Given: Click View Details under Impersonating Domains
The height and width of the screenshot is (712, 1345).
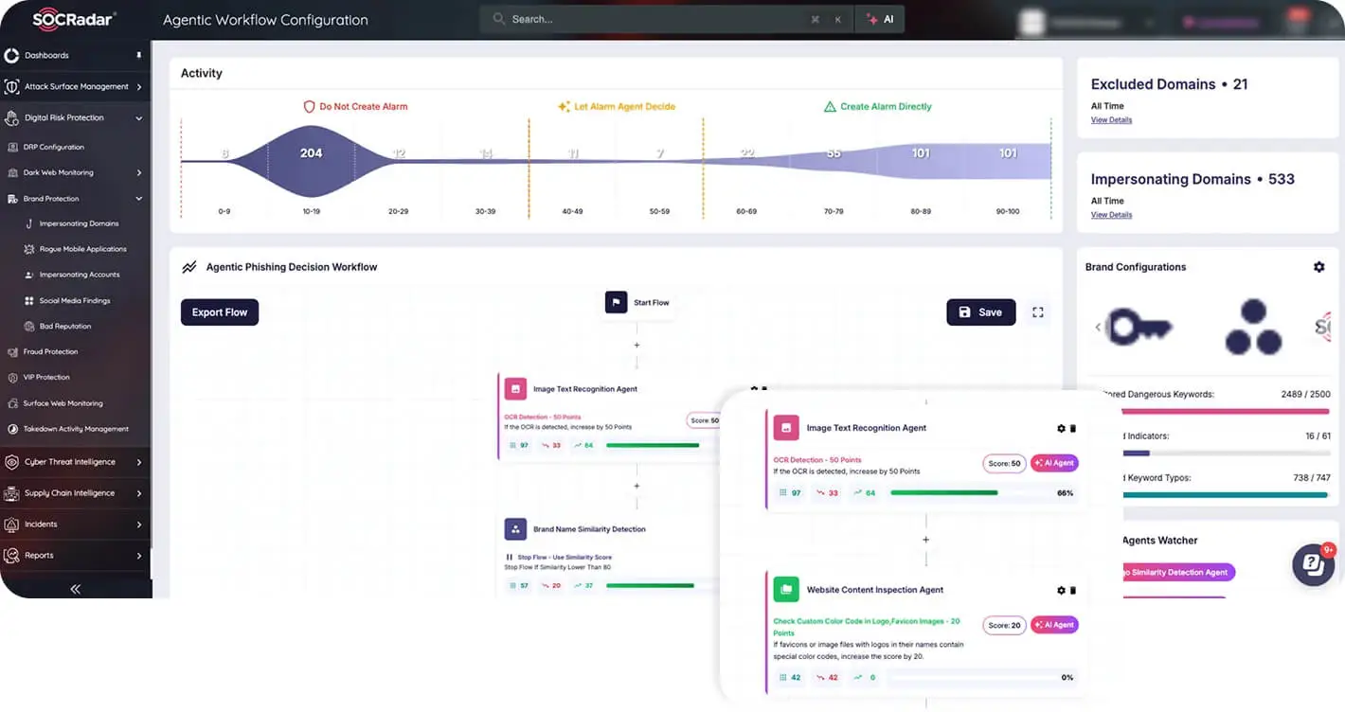Looking at the screenshot, I should point(1111,215).
